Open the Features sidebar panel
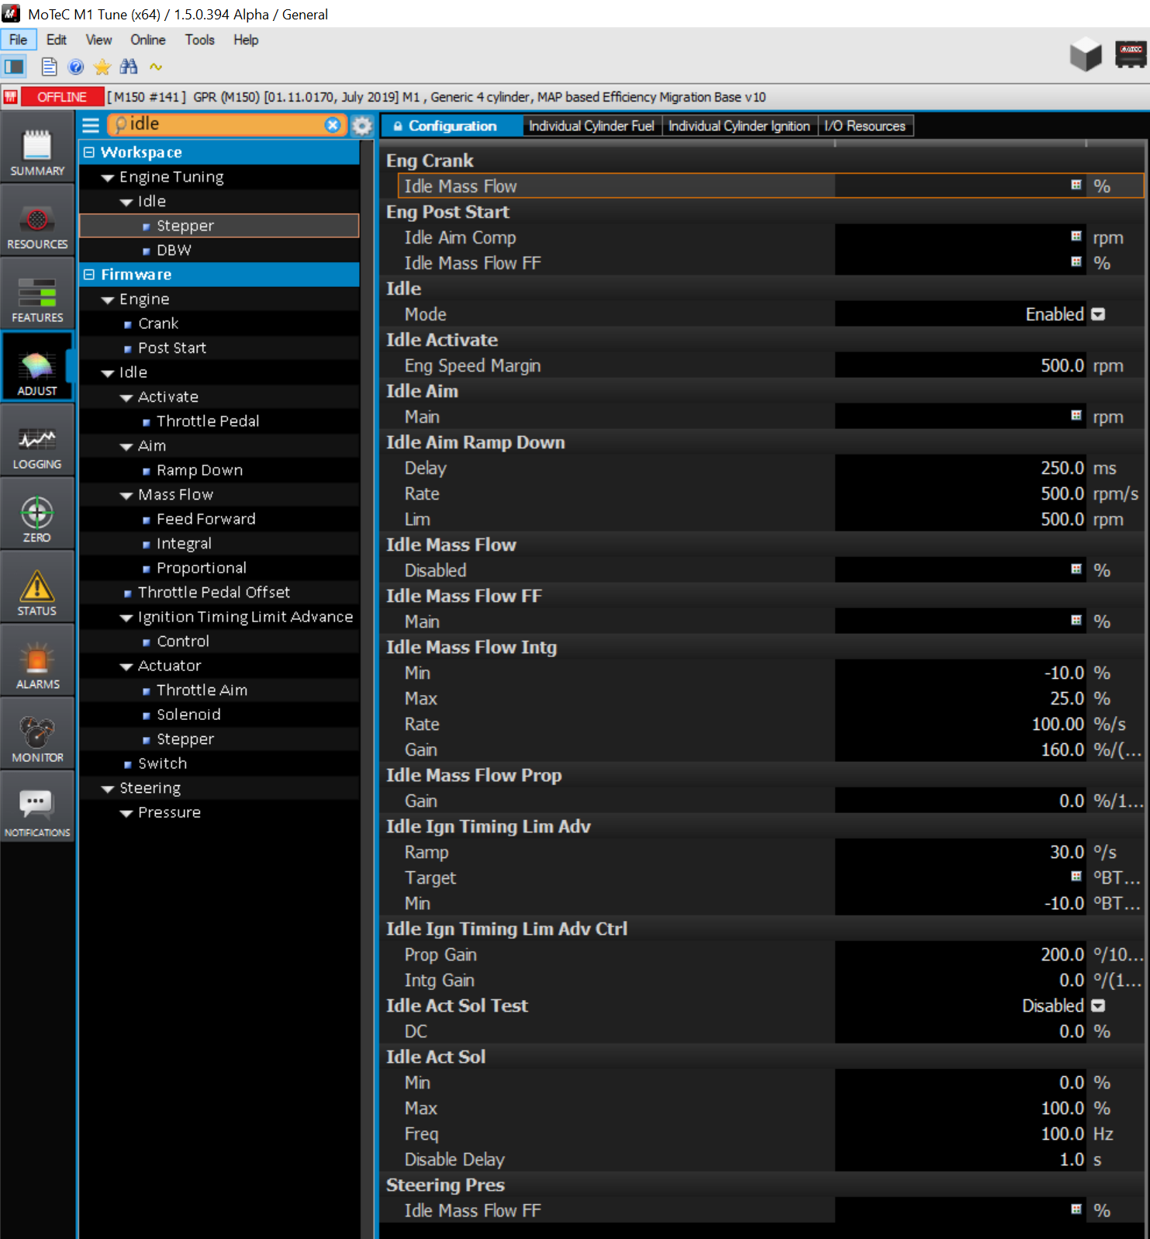This screenshot has width=1150, height=1239. (x=37, y=299)
